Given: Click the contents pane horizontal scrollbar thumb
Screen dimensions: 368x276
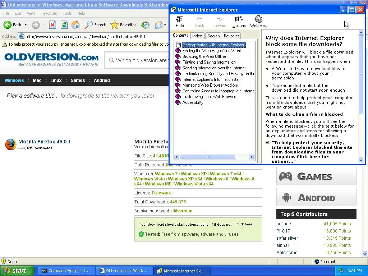Looking at the screenshot, I should coord(208,157).
